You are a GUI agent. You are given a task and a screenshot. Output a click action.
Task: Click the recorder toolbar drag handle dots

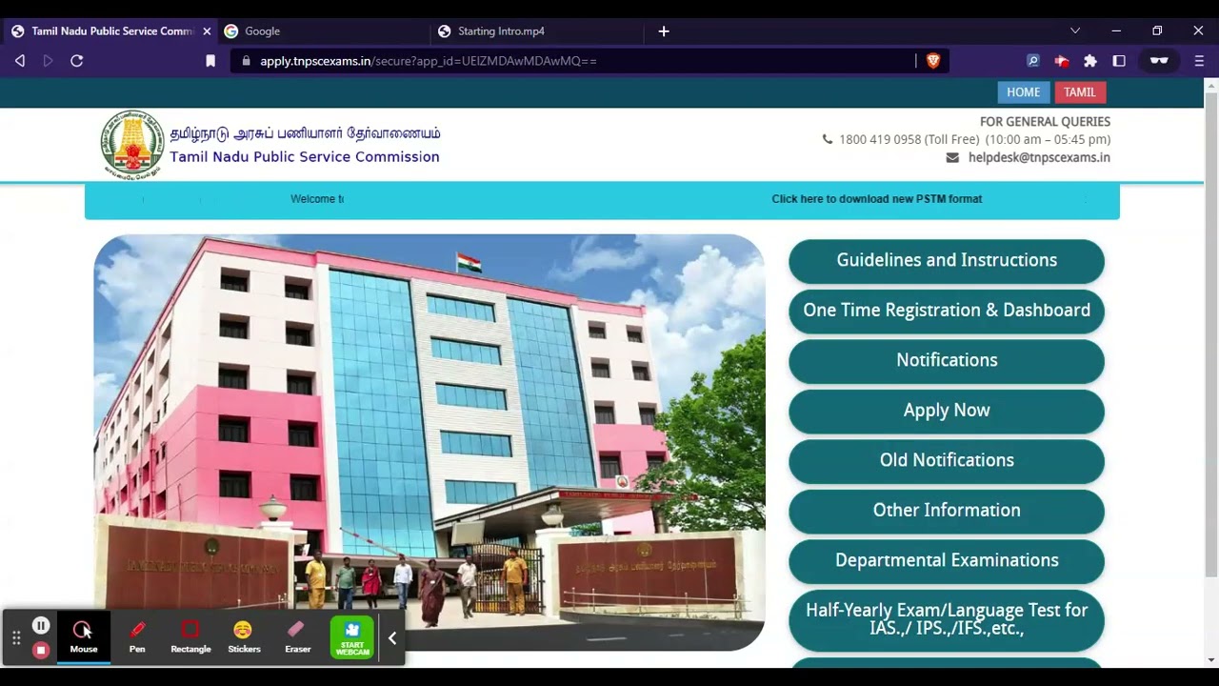[16, 638]
